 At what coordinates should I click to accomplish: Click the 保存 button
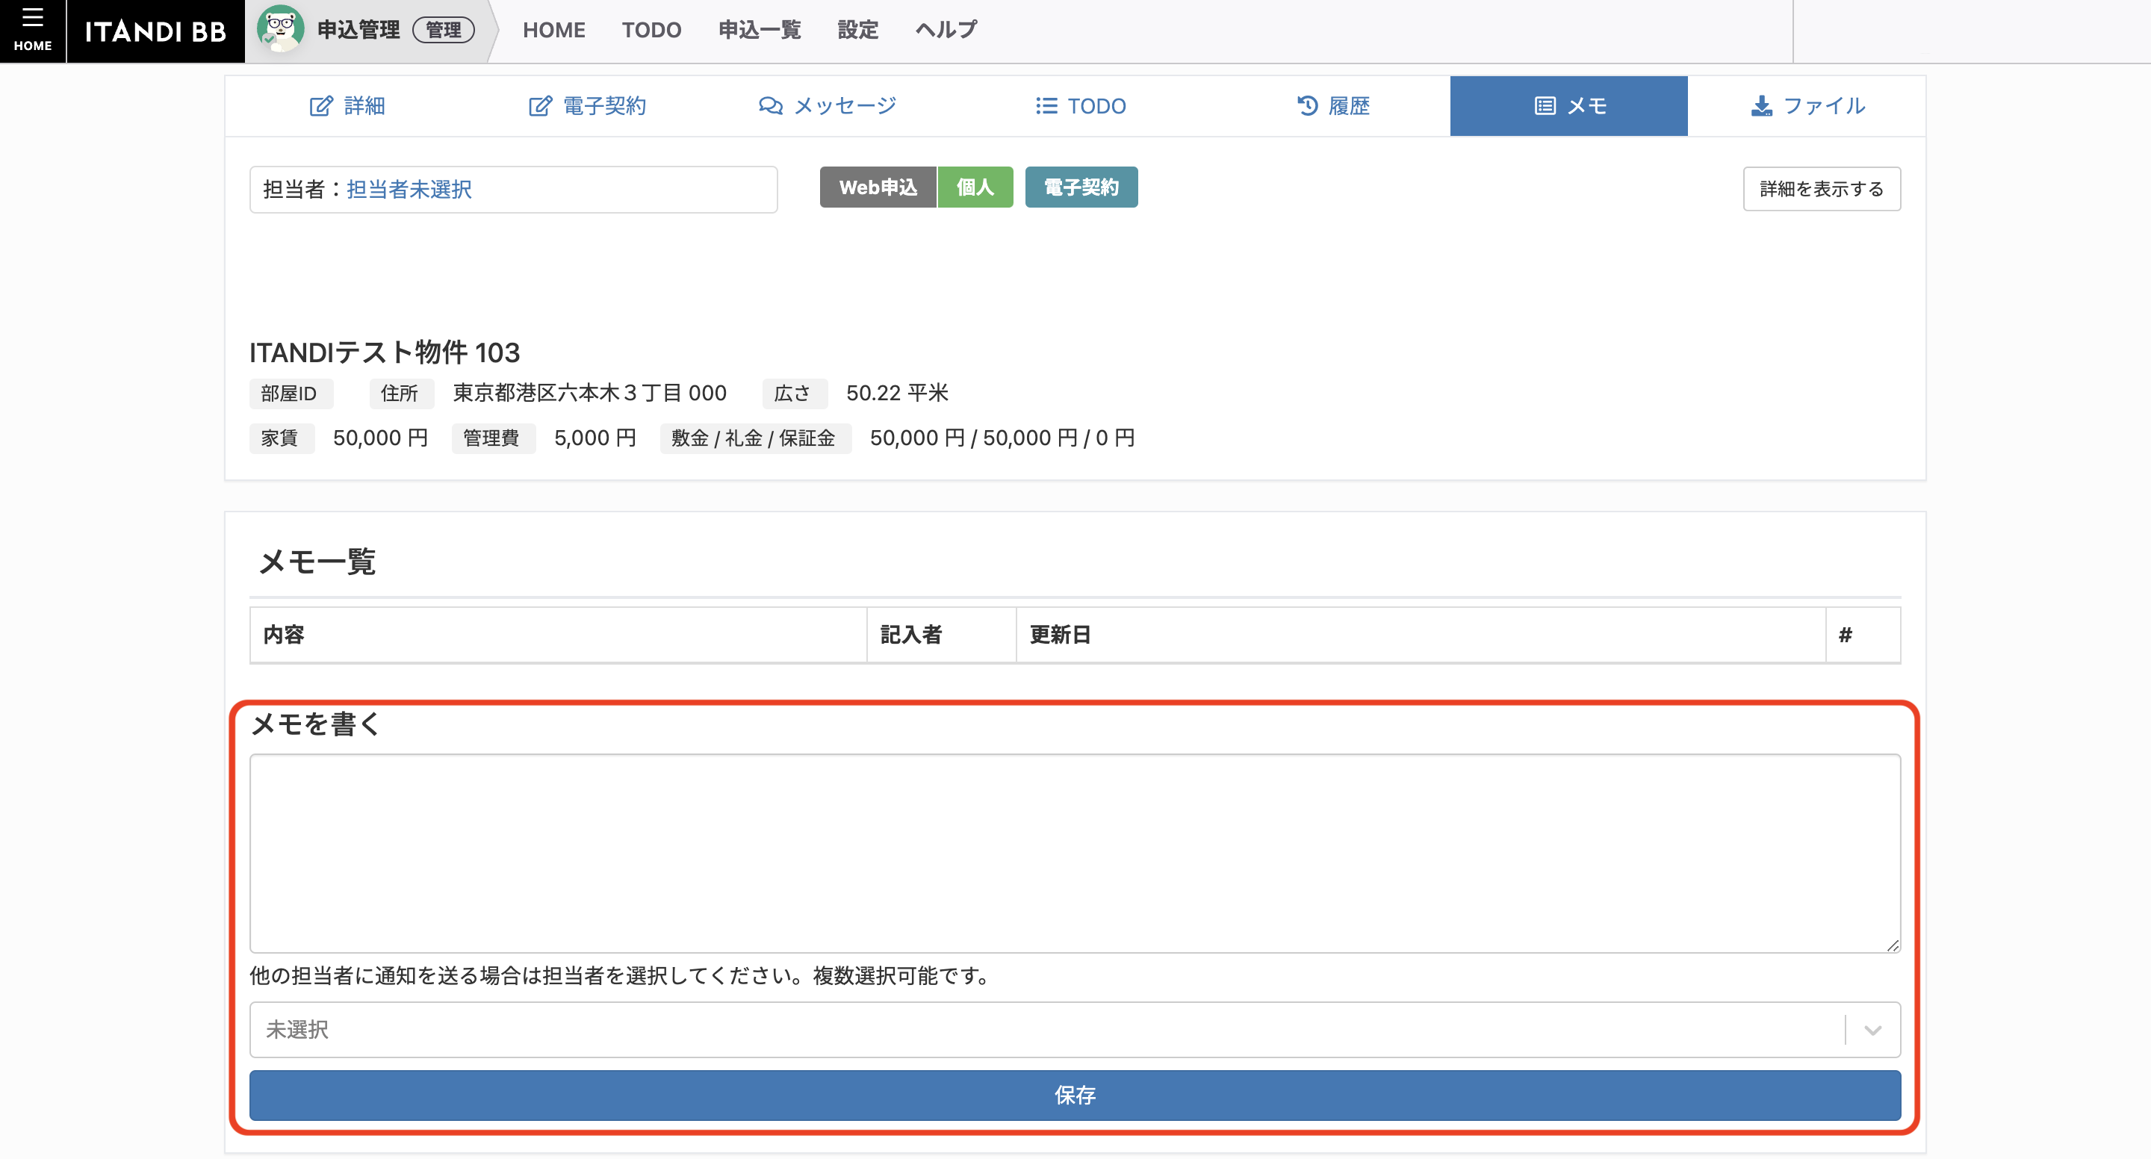point(1075,1096)
